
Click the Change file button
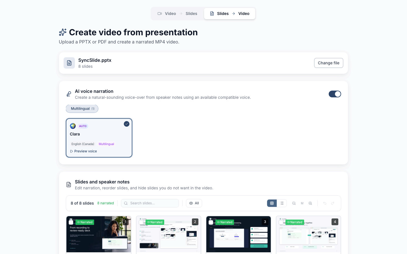pyautogui.click(x=328, y=63)
